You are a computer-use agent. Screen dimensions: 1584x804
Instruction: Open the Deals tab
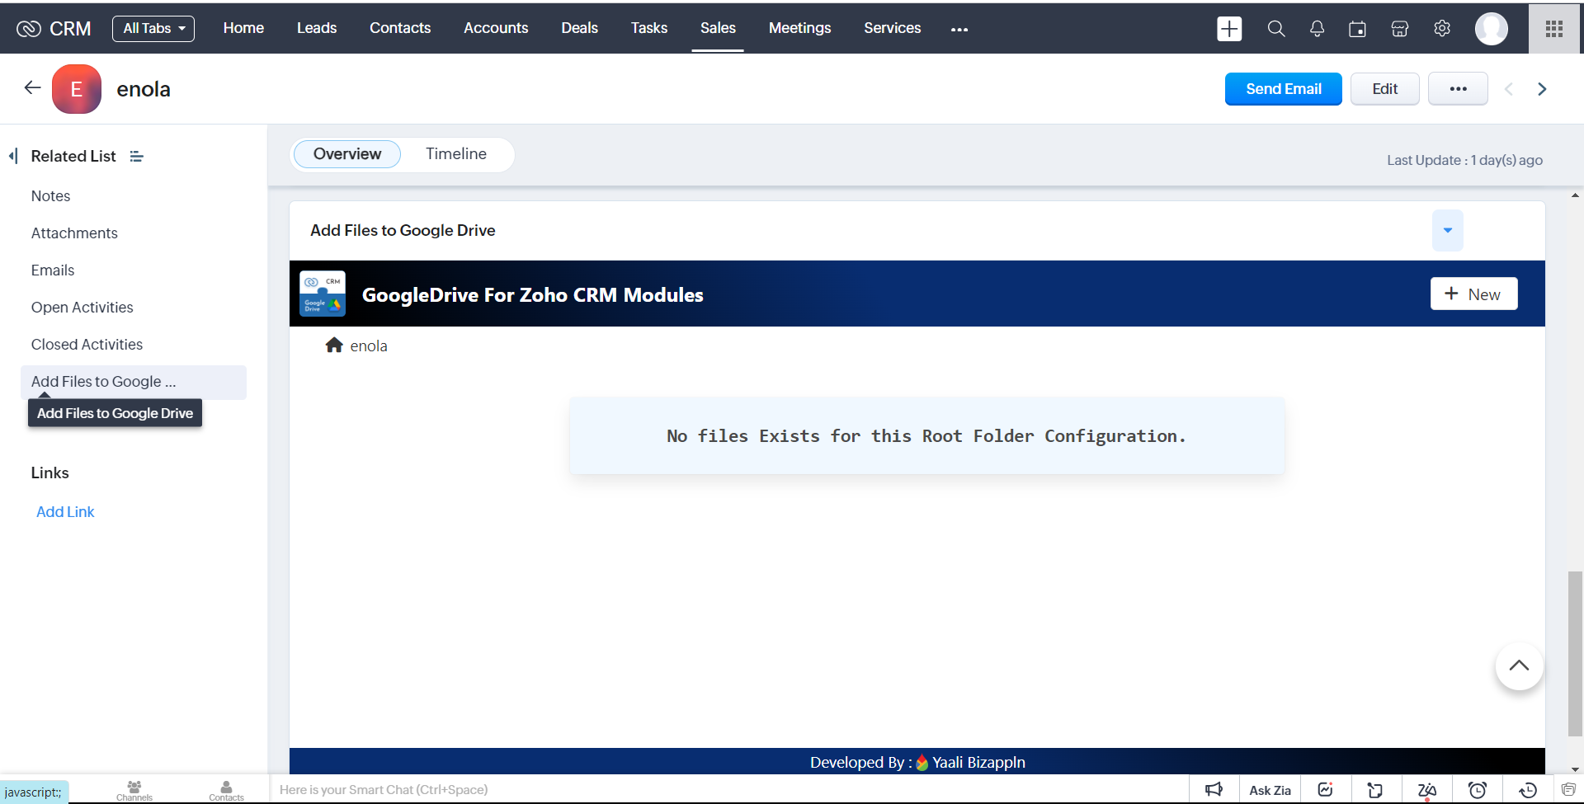[x=579, y=28]
